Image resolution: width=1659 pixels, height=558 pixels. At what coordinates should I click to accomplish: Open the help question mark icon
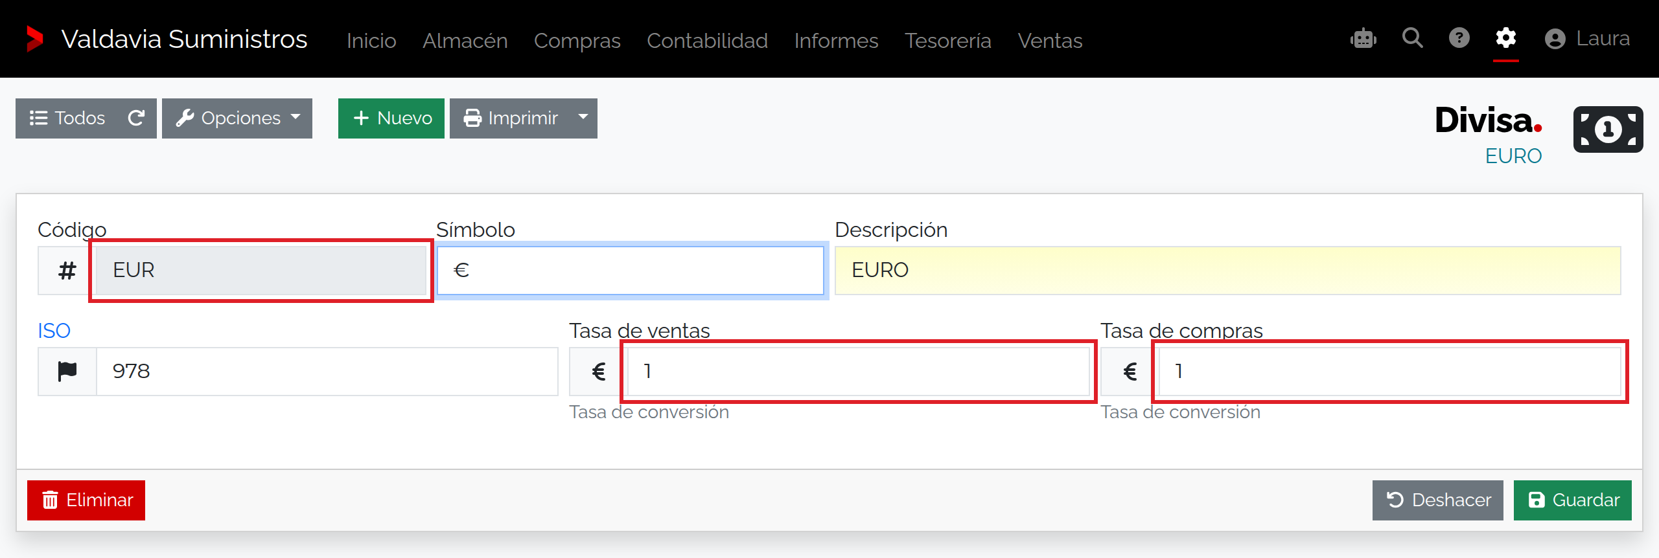(1459, 38)
